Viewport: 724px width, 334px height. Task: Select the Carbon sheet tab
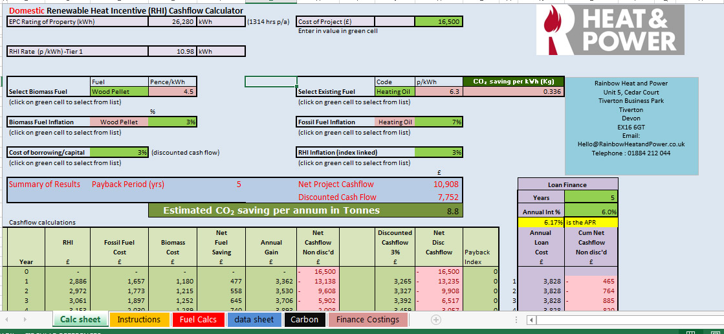(304, 320)
